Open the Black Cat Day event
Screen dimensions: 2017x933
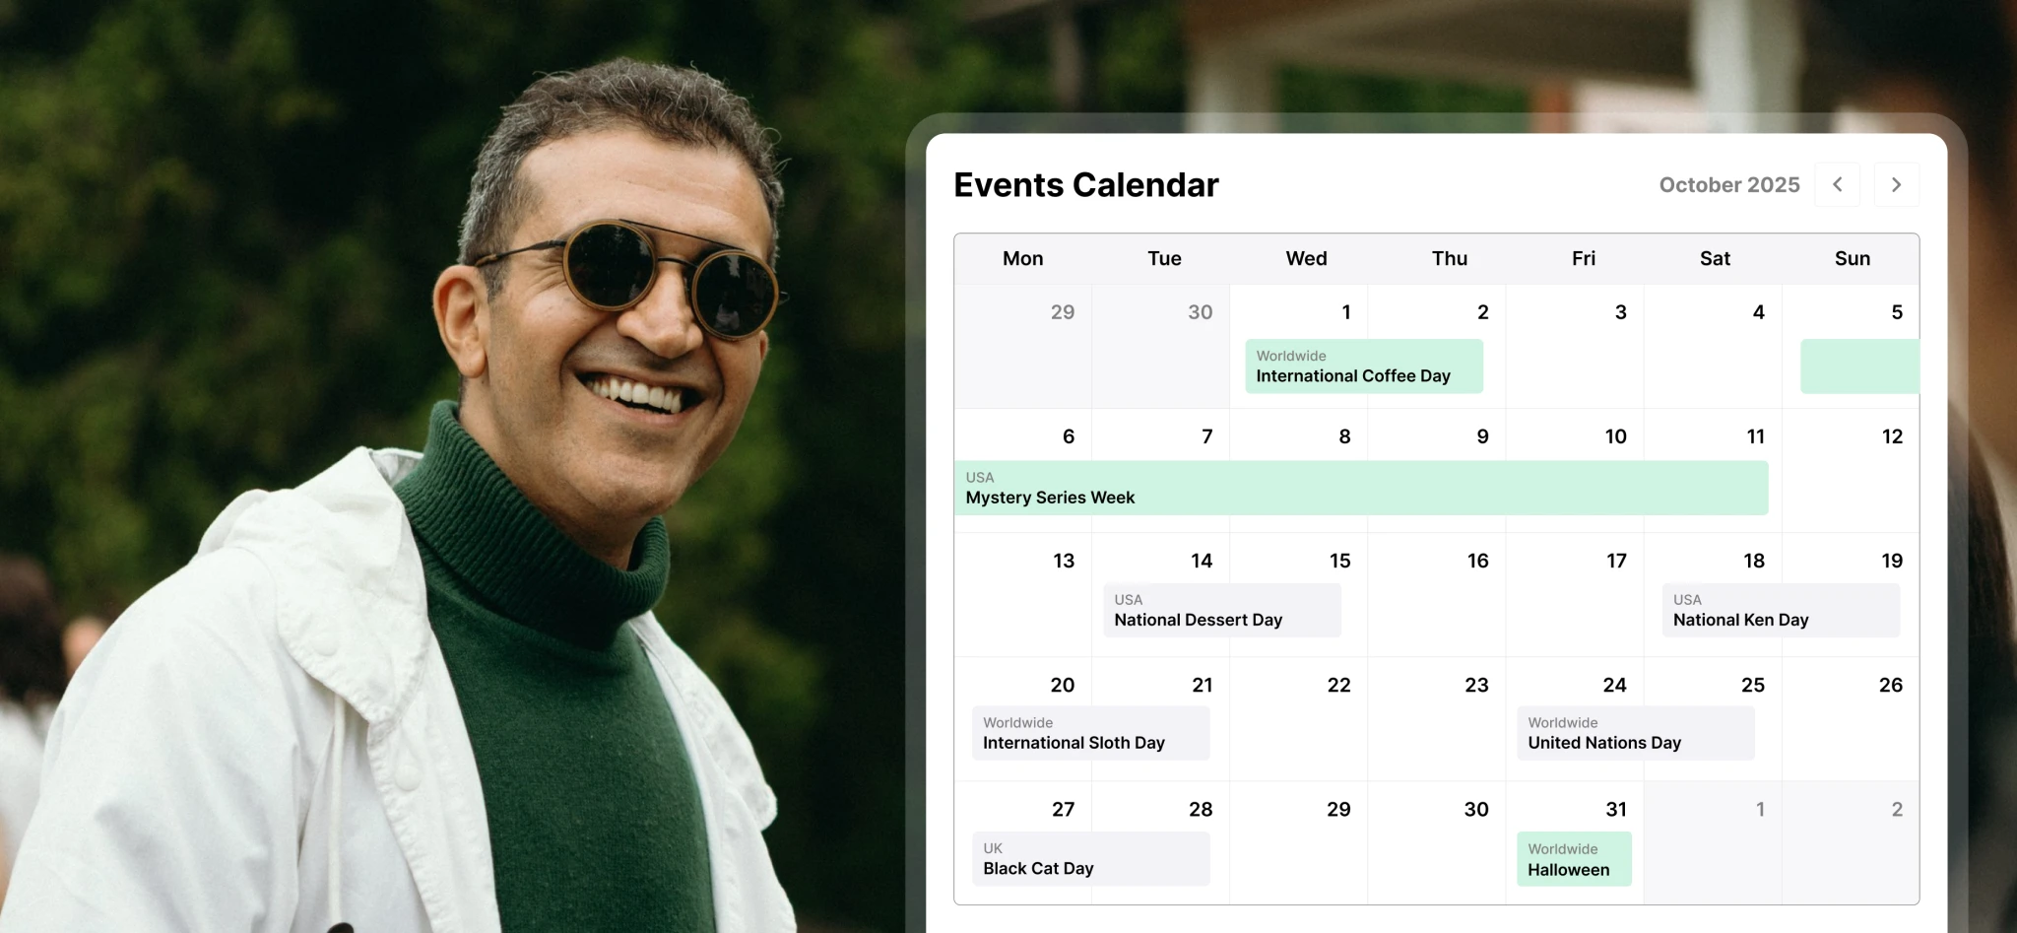[x=1090, y=859]
